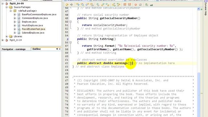Expand the HourlyEmployee.java node
The image size is (208, 117).
point(15,25)
